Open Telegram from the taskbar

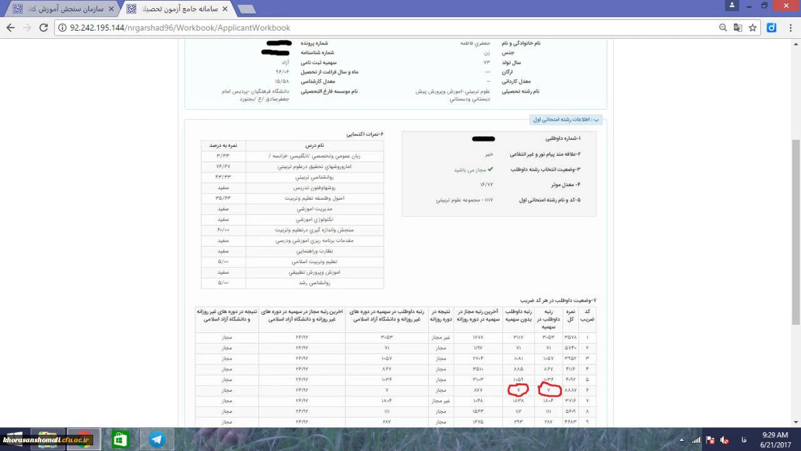(156, 439)
